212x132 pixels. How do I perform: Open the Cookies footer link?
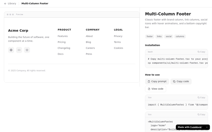(119, 48)
